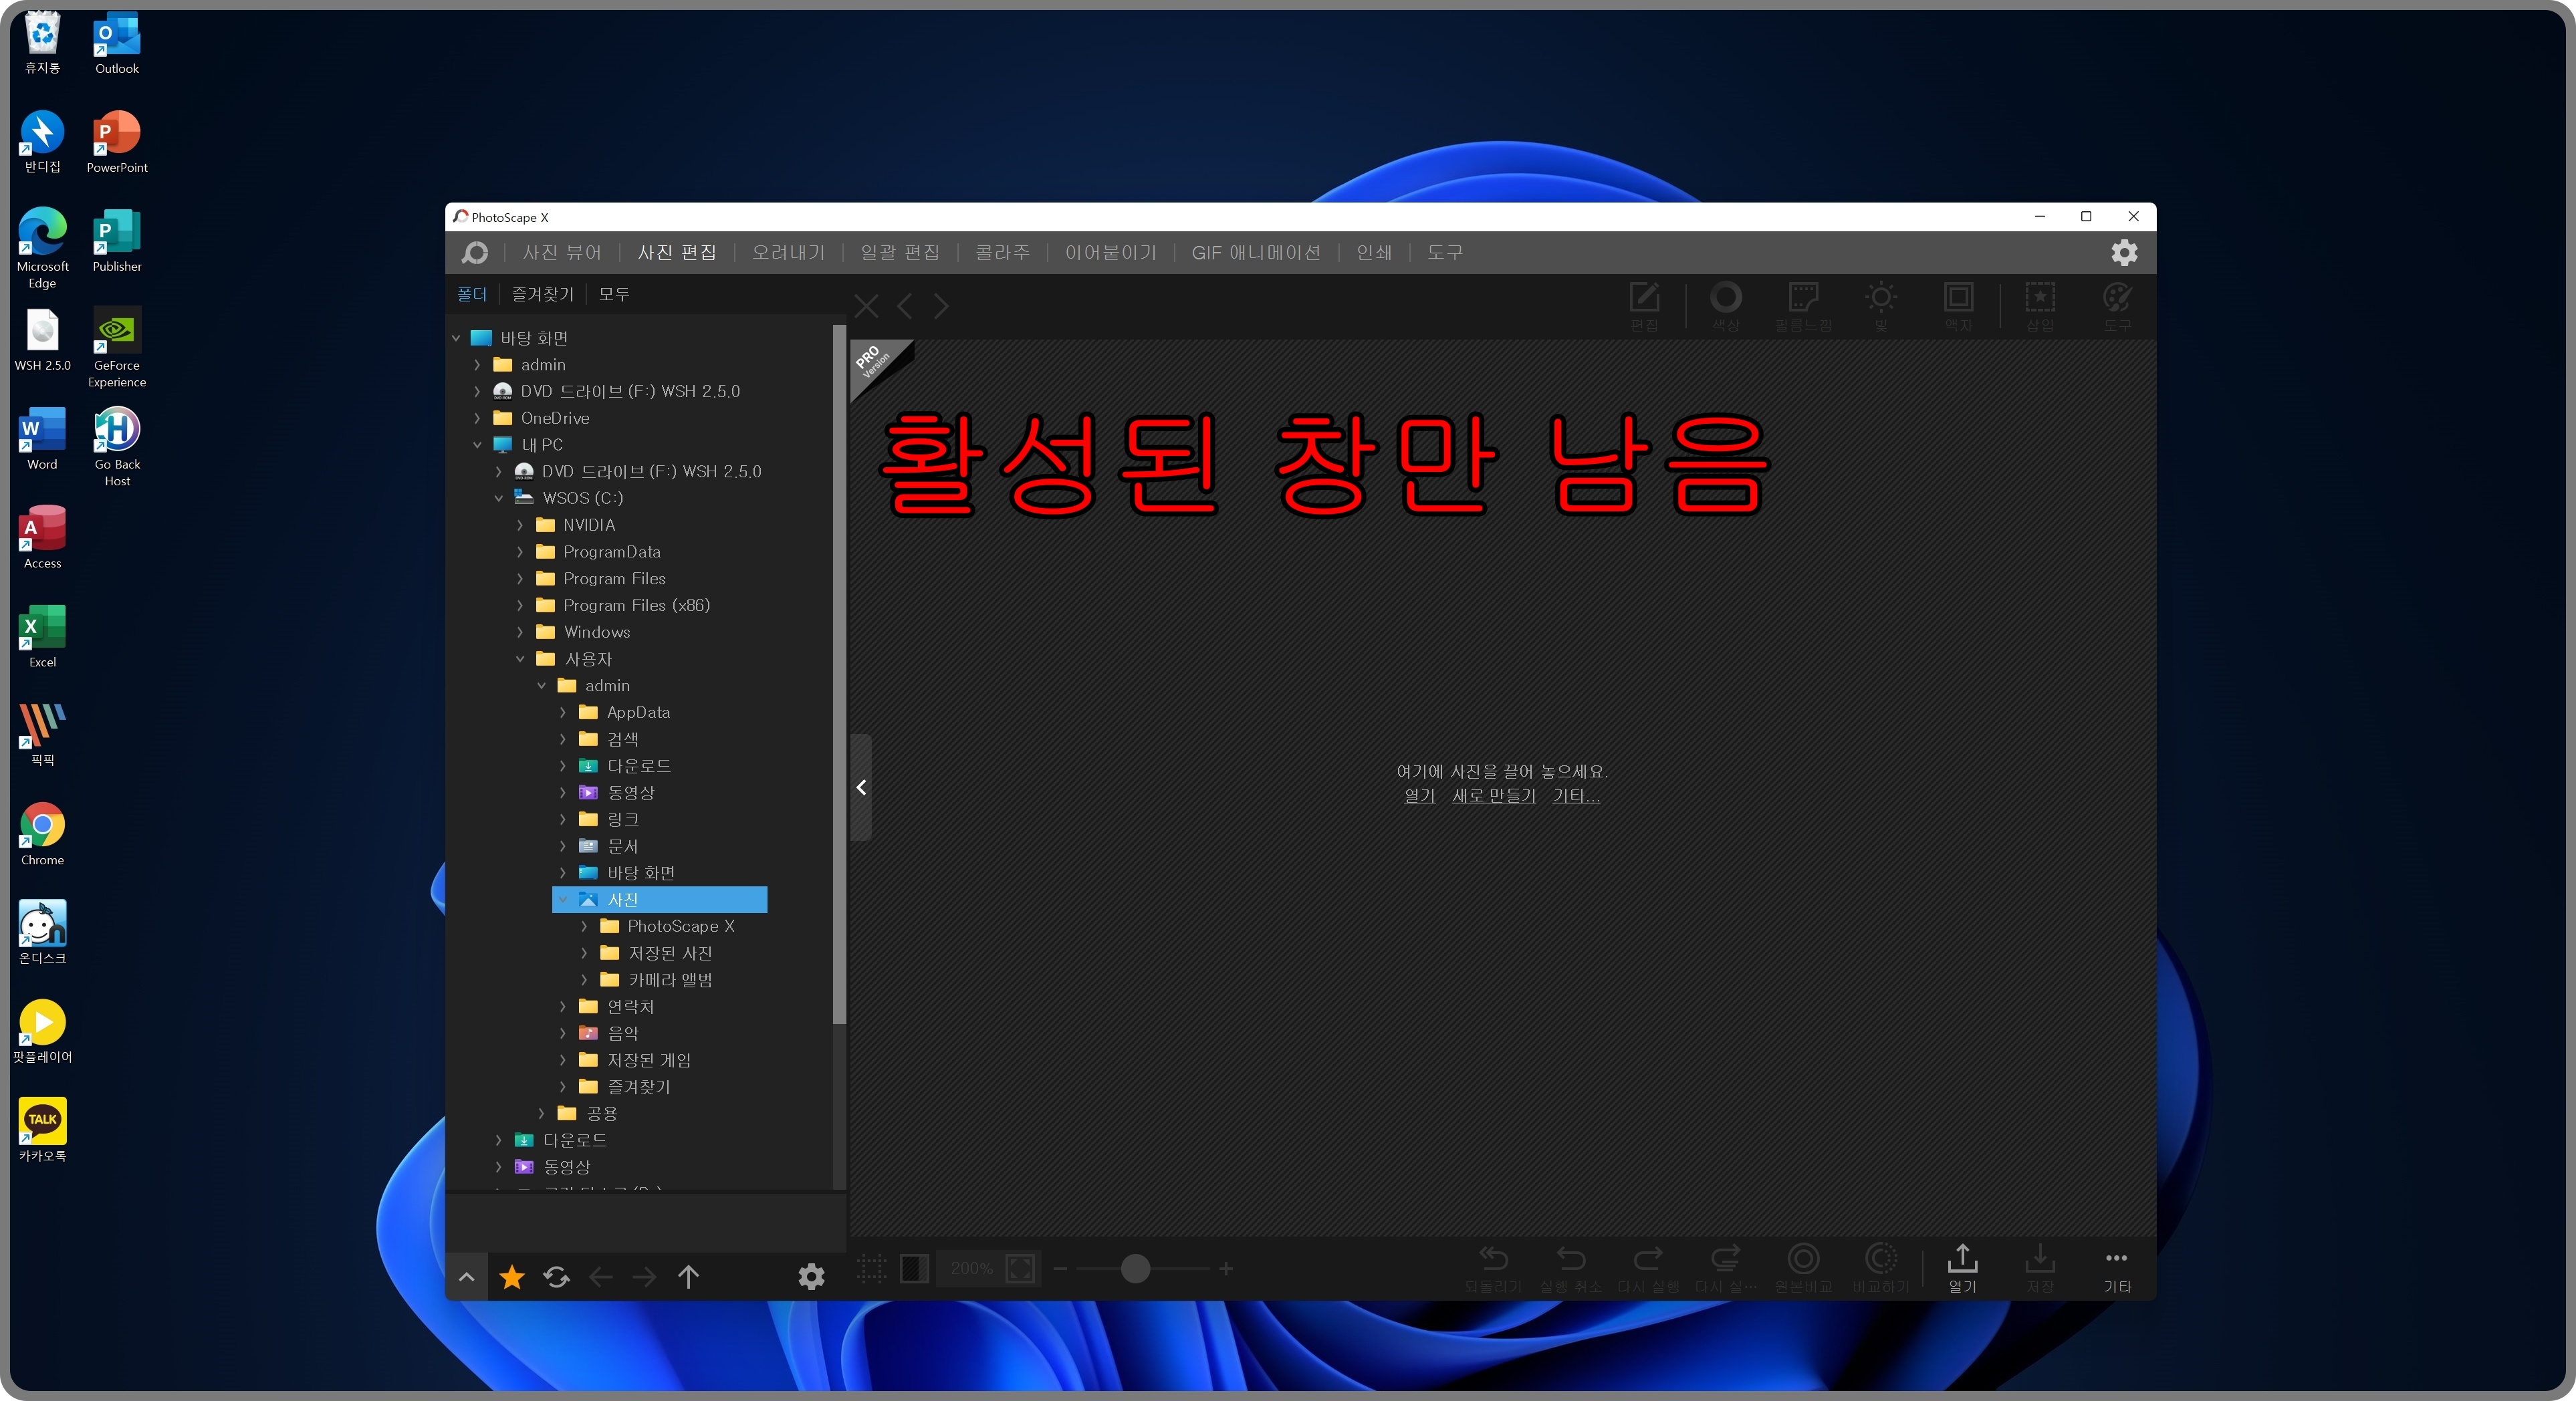Click the refresh folder icon
The width and height of the screenshot is (2576, 1401).
click(556, 1276)
